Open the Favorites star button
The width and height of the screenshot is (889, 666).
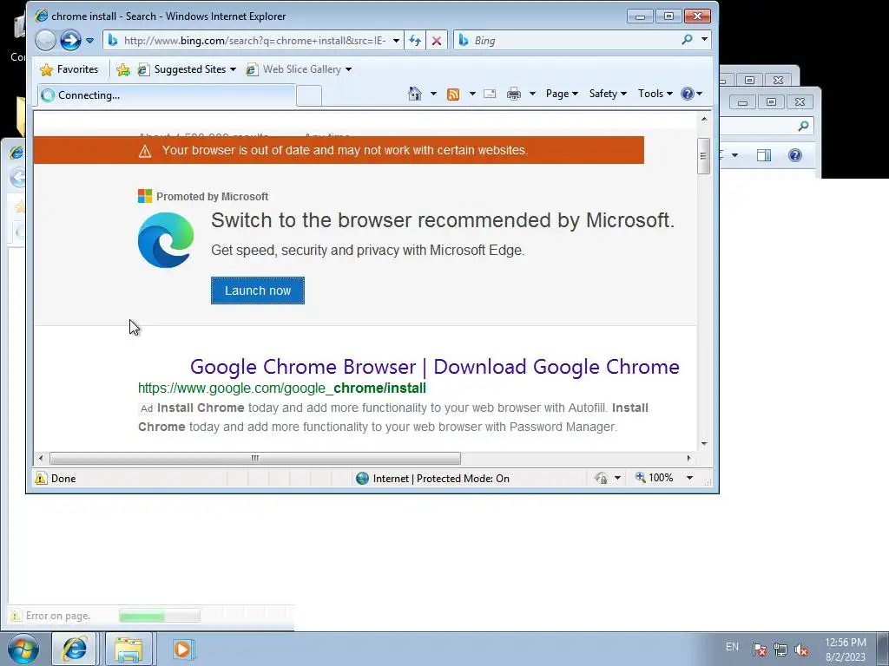tap(69, 69)
